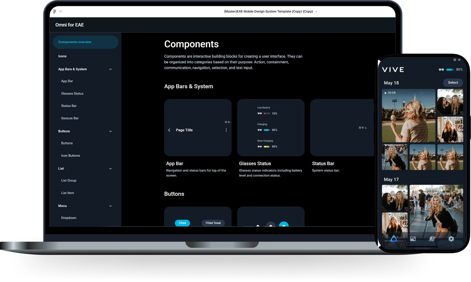Click the glasses icon under Slow Charging
The width and height of the screenshot is (471, 282).
click(x=260, y=147)
